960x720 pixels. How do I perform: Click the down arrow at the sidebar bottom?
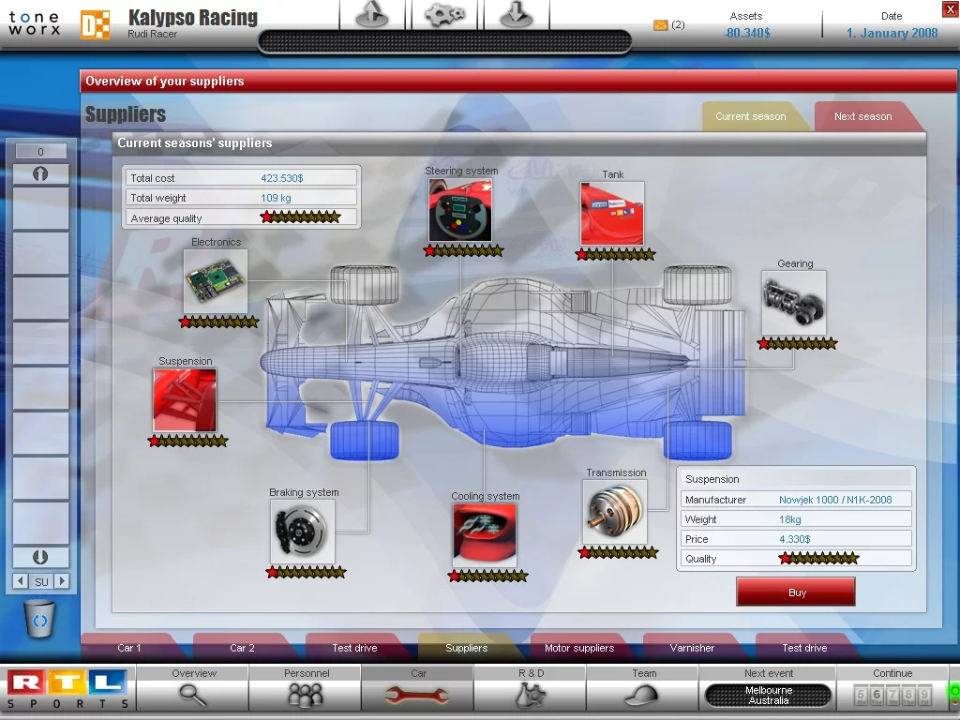[x=40, y=558]
